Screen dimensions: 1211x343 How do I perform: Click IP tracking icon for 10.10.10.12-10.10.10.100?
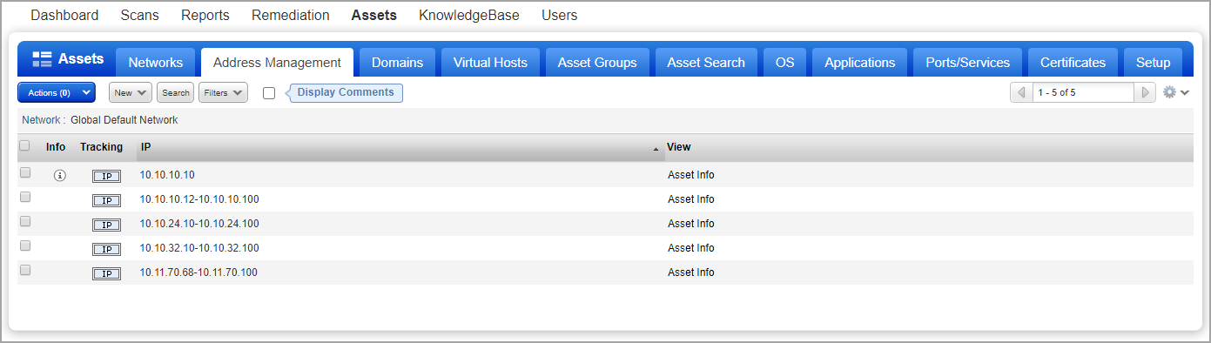point(106,200)
